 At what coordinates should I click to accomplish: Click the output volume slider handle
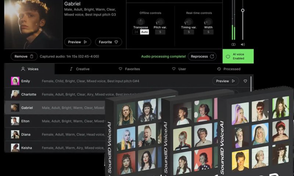(x=243, y=10)
